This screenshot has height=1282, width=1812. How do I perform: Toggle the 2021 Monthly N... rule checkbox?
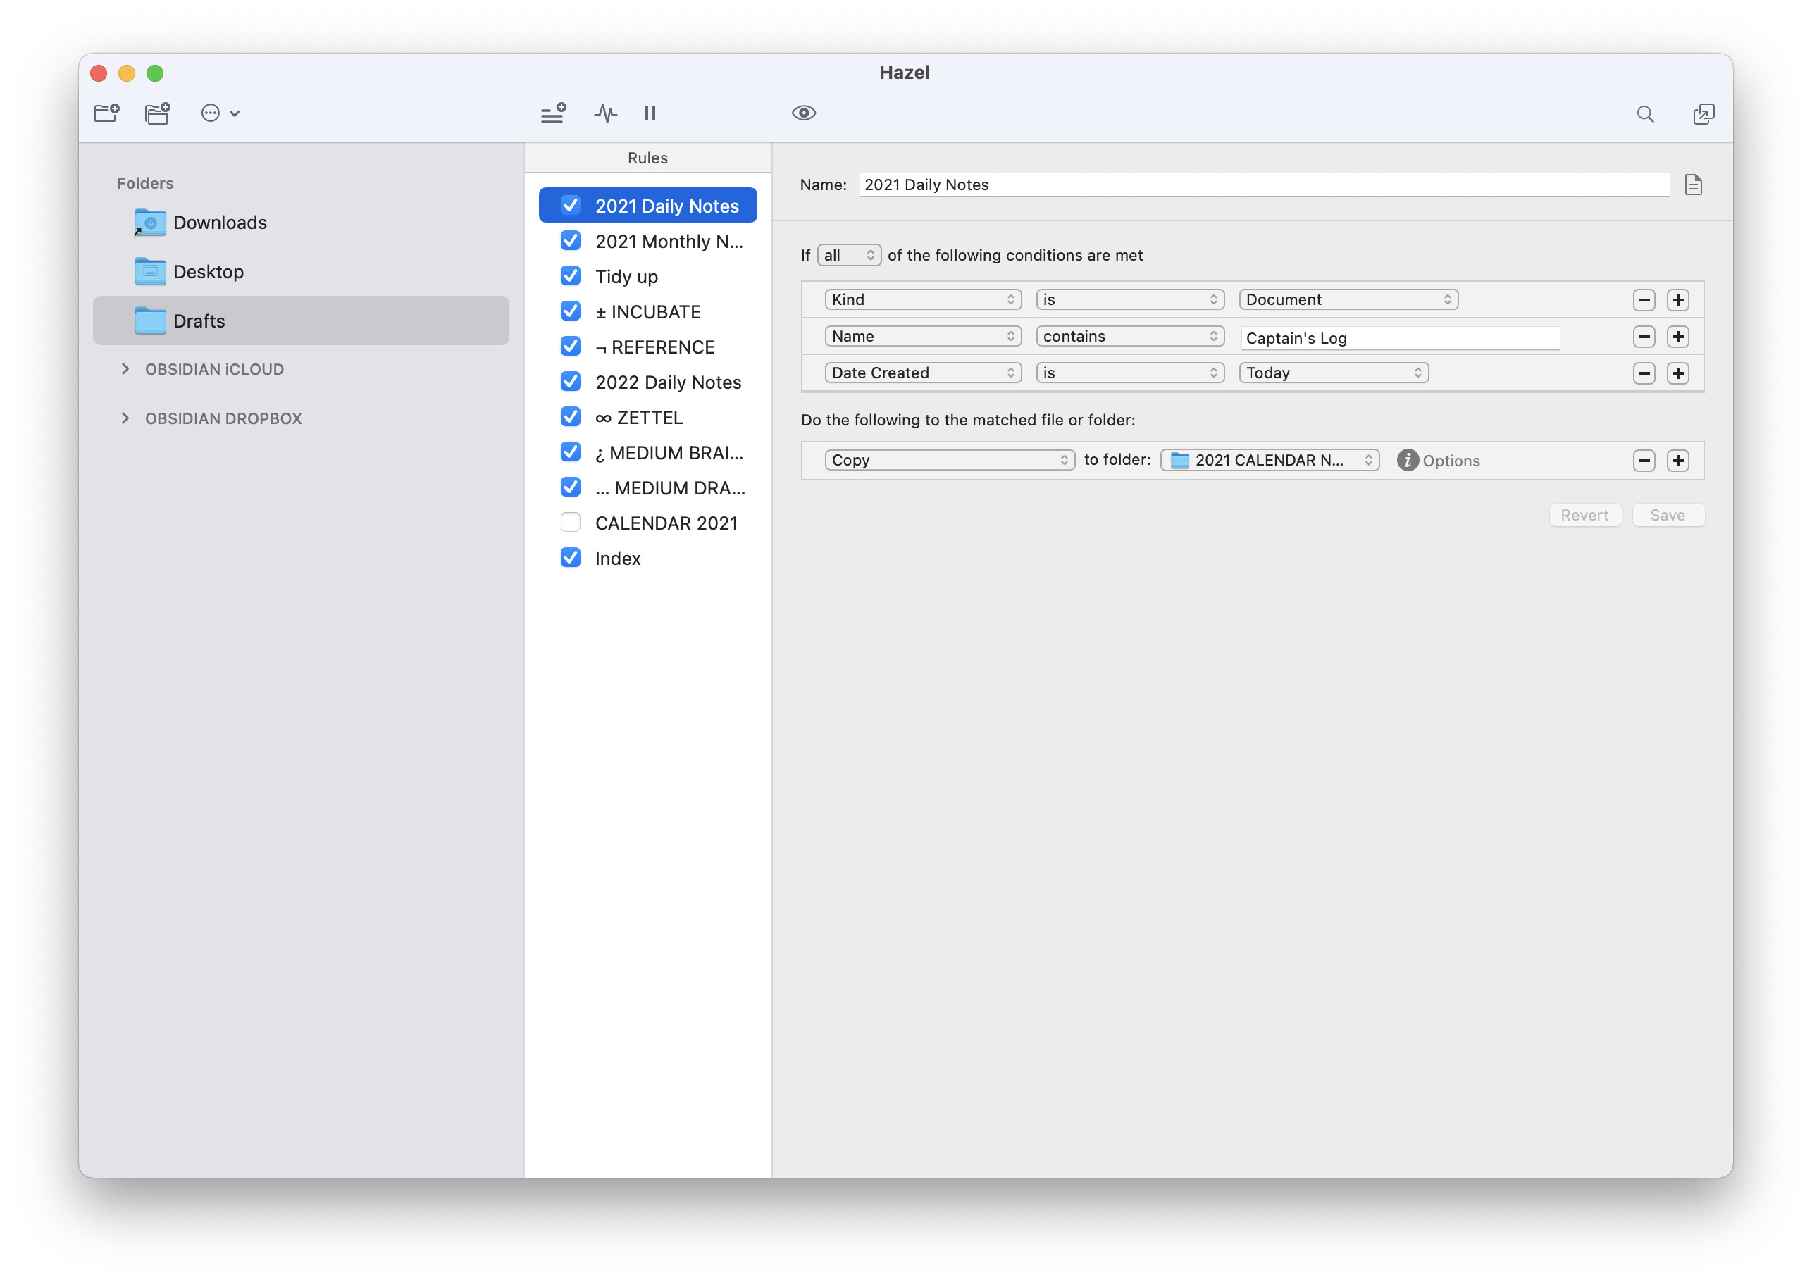[570, 241]
